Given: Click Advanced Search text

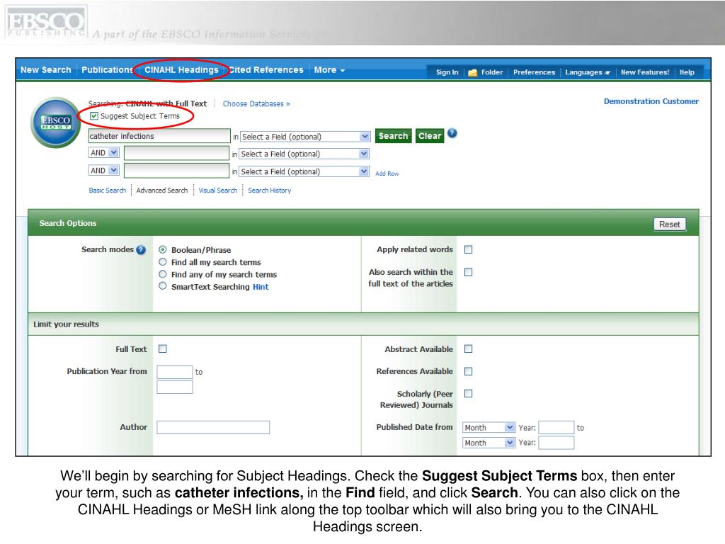Looking at the screenshot, I should click(162, 190).
